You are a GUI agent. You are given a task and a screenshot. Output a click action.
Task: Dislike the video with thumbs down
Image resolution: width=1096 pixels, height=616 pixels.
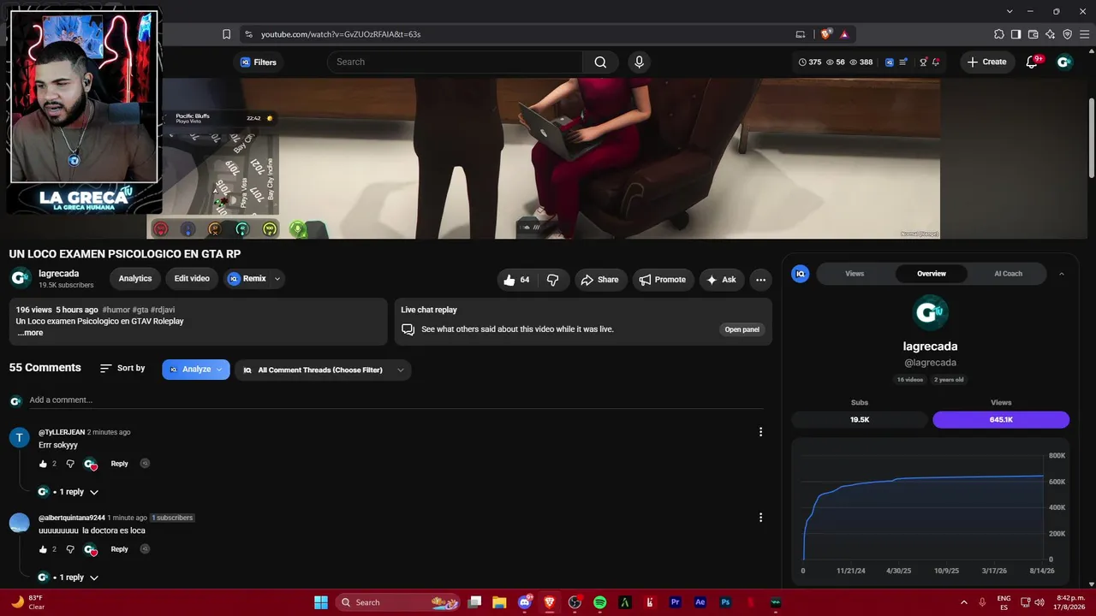pyautogui.click(x=553, y=280)
